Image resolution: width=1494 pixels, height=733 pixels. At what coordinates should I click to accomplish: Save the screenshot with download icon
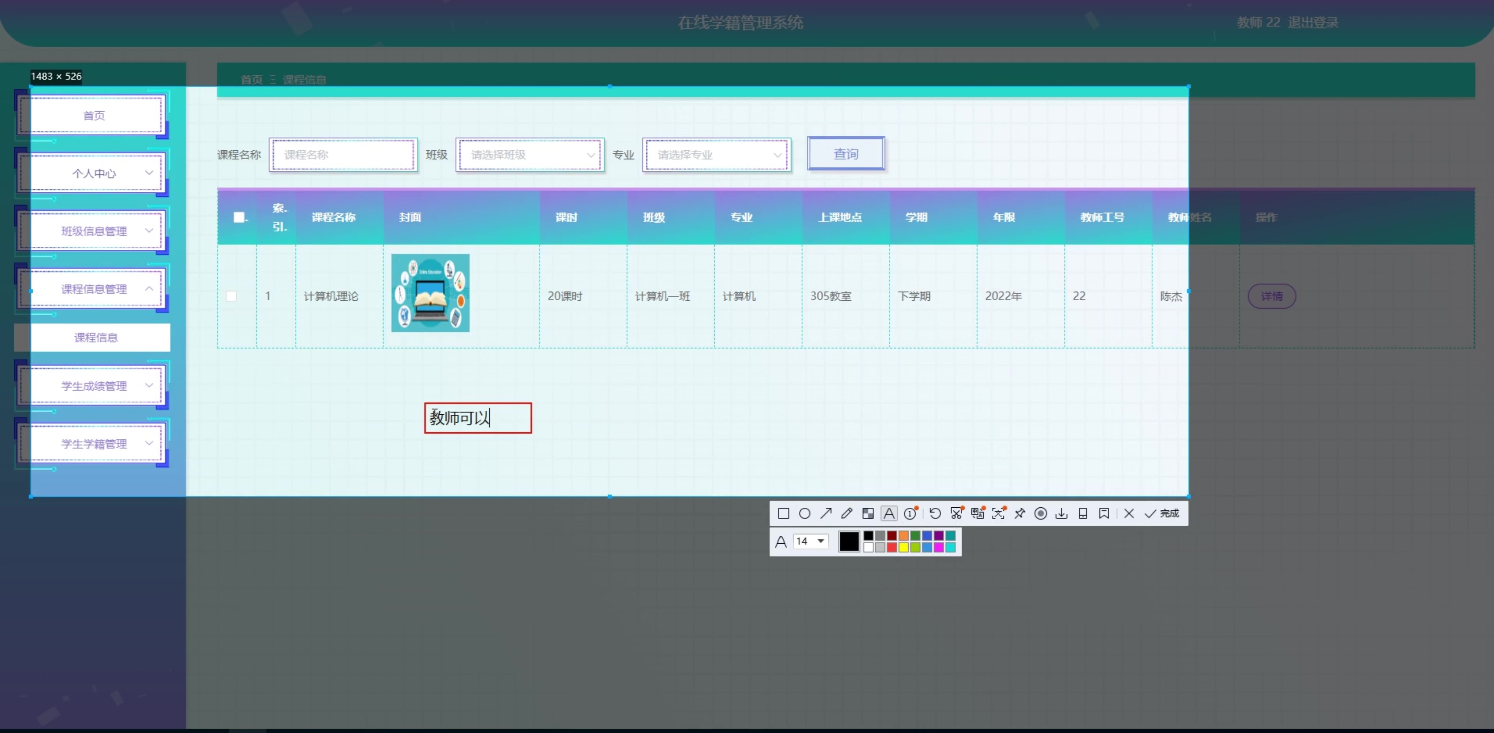pos(1061,513)
